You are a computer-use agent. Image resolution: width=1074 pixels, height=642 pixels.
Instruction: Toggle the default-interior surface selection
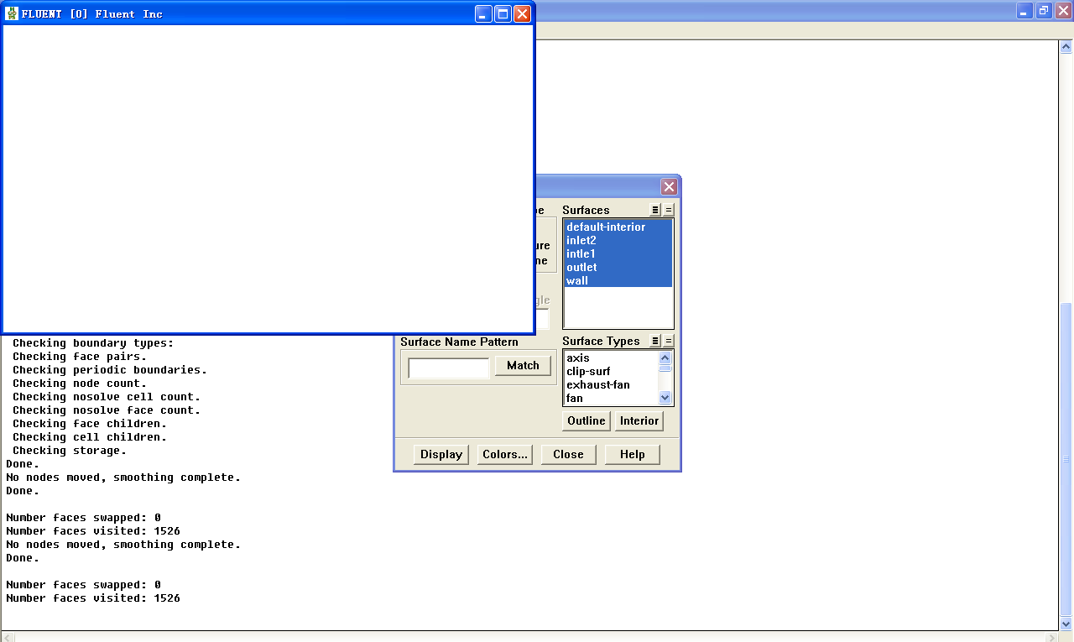[606, 227]
